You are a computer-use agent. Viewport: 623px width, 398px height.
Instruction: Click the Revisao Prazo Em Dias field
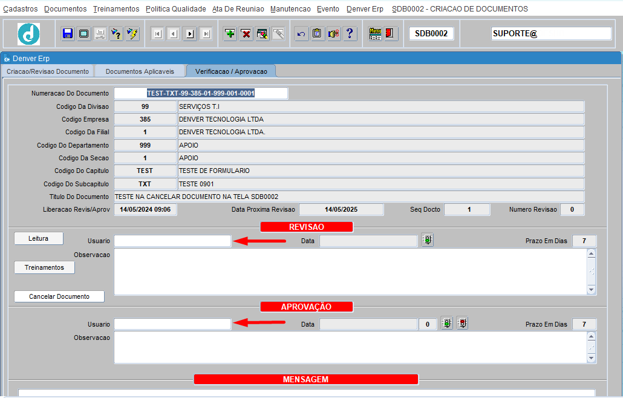click(584, 241)
